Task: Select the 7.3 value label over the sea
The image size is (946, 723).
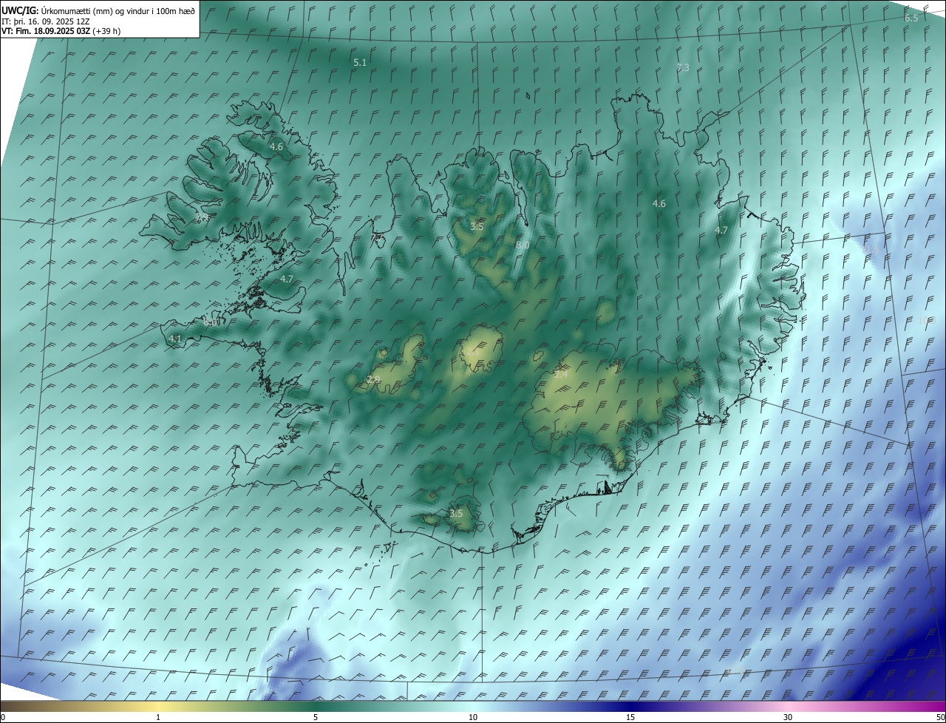Action: point(683,67)
